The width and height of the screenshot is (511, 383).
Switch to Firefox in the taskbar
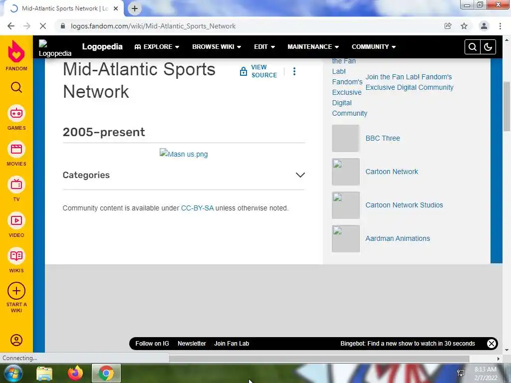[x=75, y=373]
